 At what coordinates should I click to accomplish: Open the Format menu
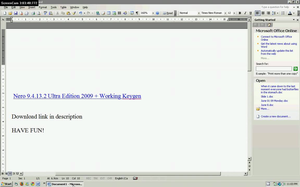coord(43,7)
